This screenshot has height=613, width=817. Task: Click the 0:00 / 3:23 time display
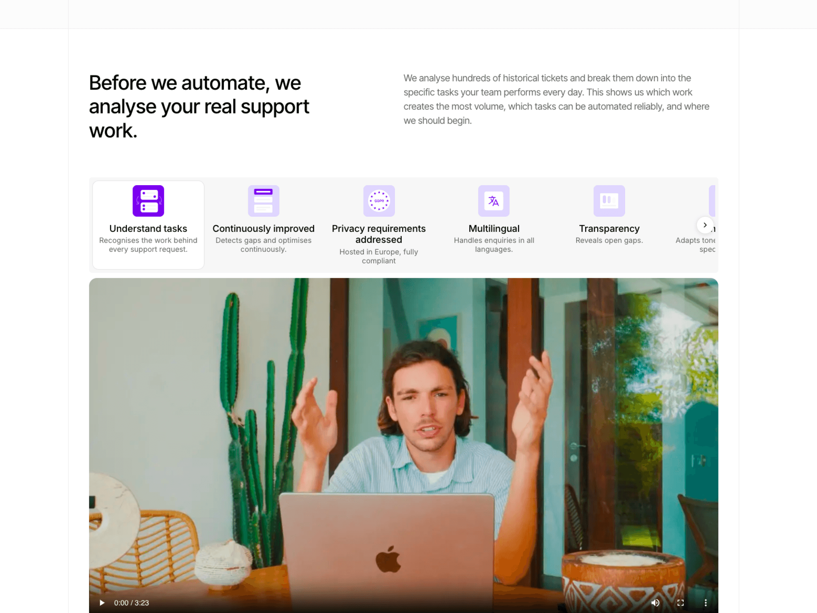pos(131,603)
